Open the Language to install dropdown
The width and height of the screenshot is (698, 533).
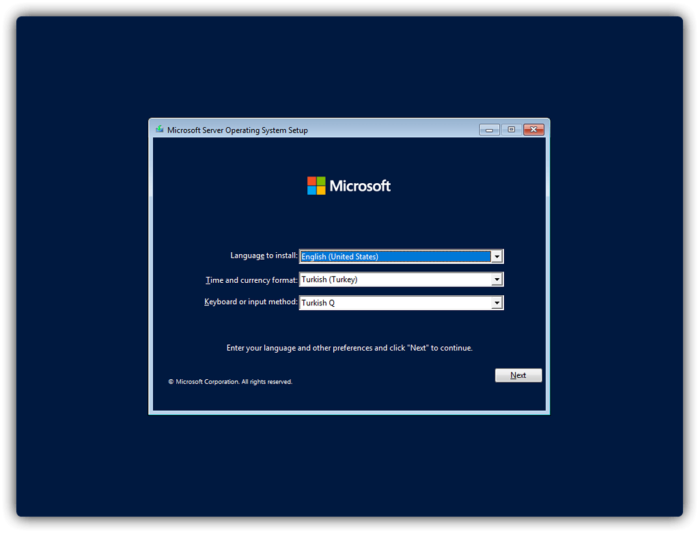[x=497, y=256]
